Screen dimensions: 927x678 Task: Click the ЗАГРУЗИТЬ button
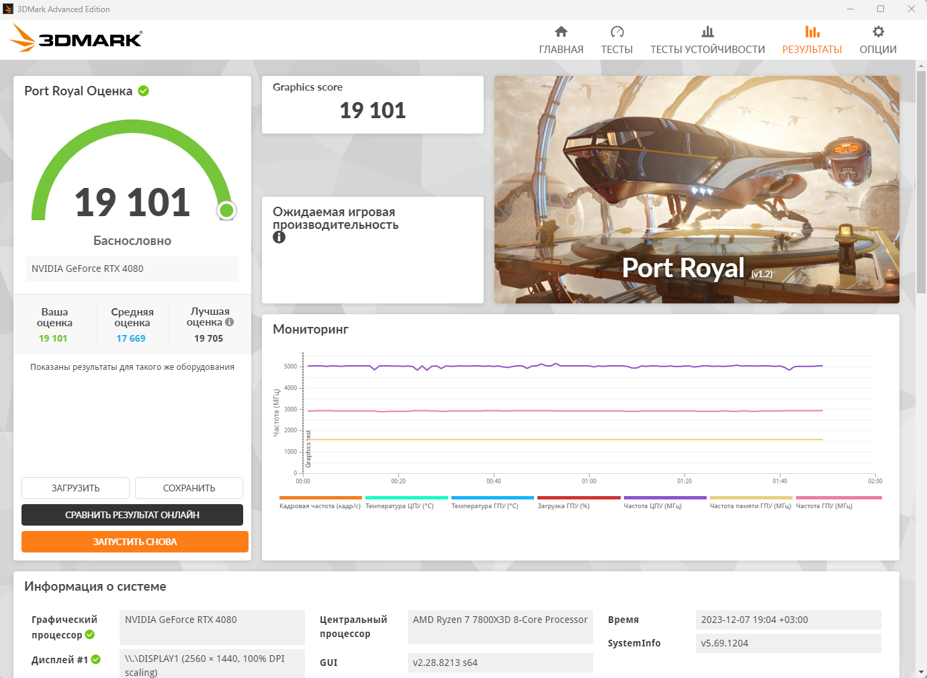coord(75,488)
